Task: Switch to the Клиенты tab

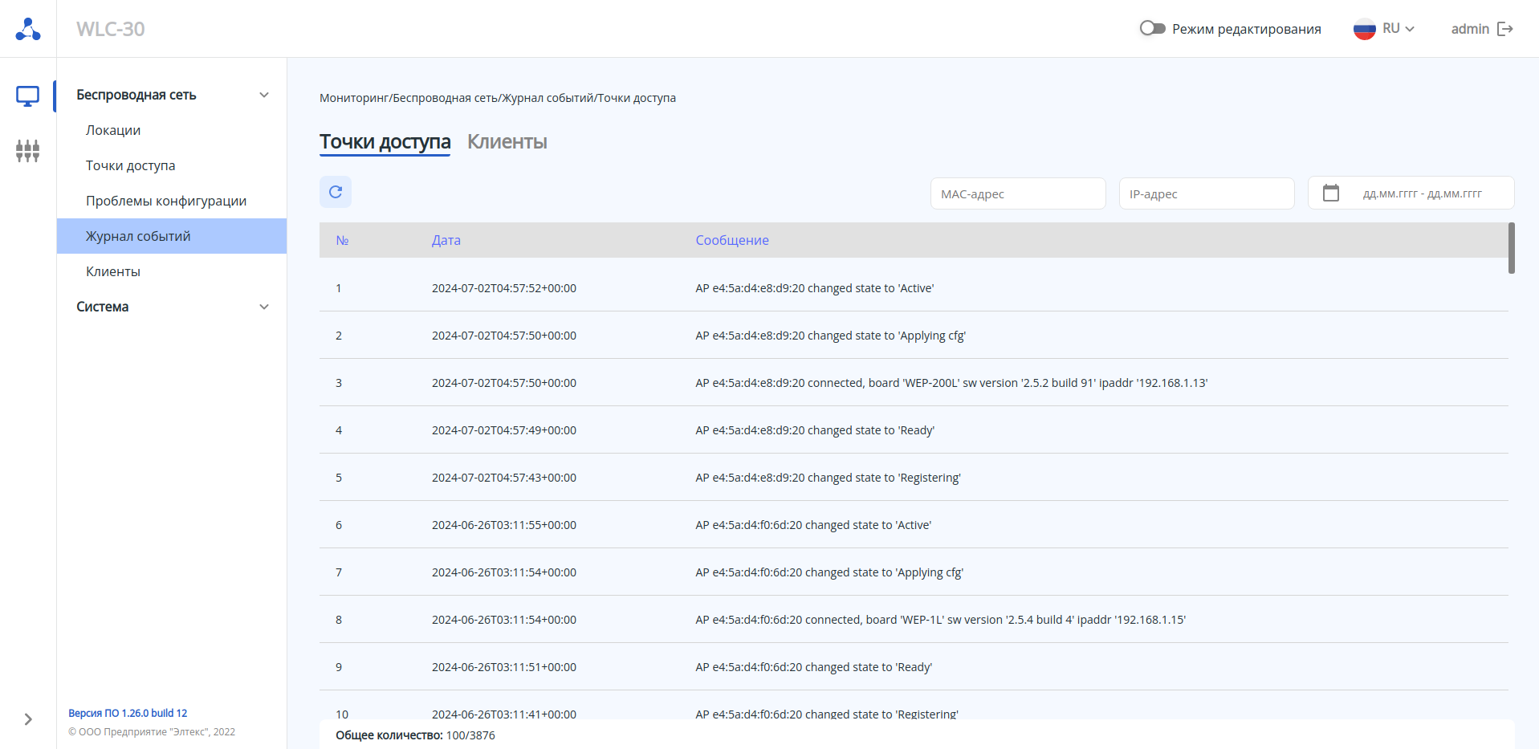Action: tap(507, 142)
